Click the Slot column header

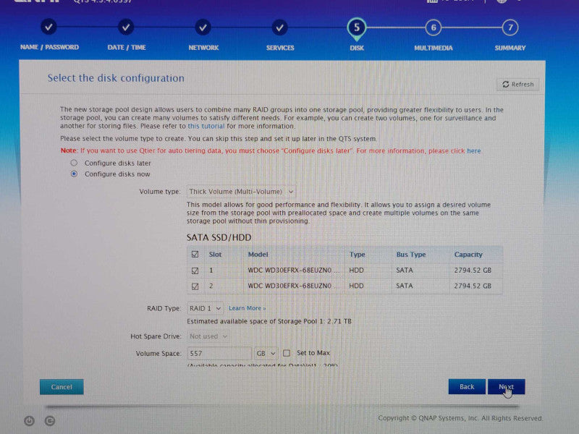click(x=215, y=255)
